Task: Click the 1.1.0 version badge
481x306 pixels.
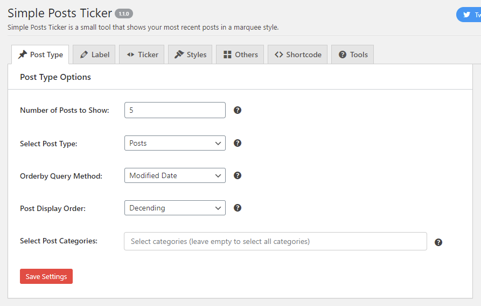Action: (x=124, y=14)
